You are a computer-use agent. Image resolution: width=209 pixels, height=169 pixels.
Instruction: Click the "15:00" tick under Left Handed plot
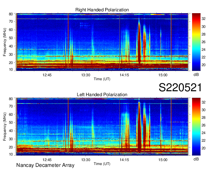pos(163,160)
